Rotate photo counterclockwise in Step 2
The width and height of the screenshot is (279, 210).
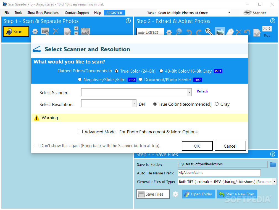pyautogui.click(x=189, y=32)
